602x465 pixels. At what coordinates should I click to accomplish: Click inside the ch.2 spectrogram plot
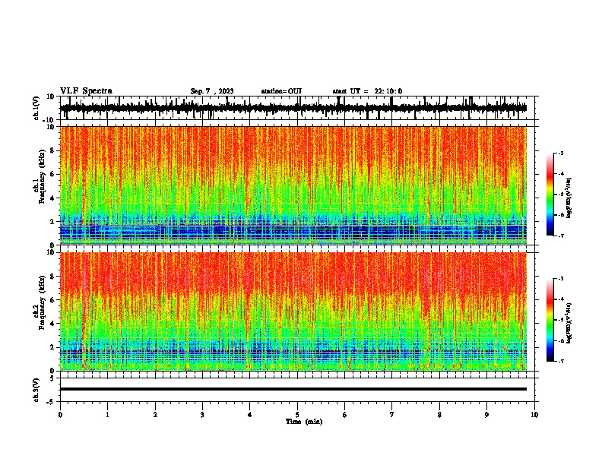coord(293,312)
